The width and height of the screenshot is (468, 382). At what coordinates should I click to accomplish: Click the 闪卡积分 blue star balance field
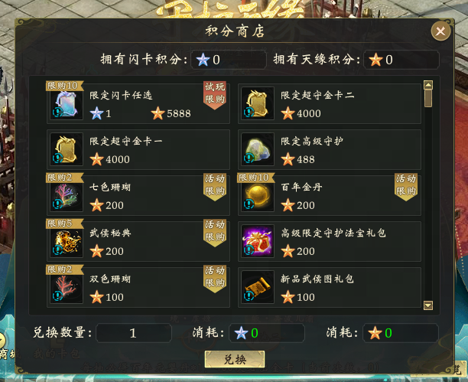coord(229,60)
